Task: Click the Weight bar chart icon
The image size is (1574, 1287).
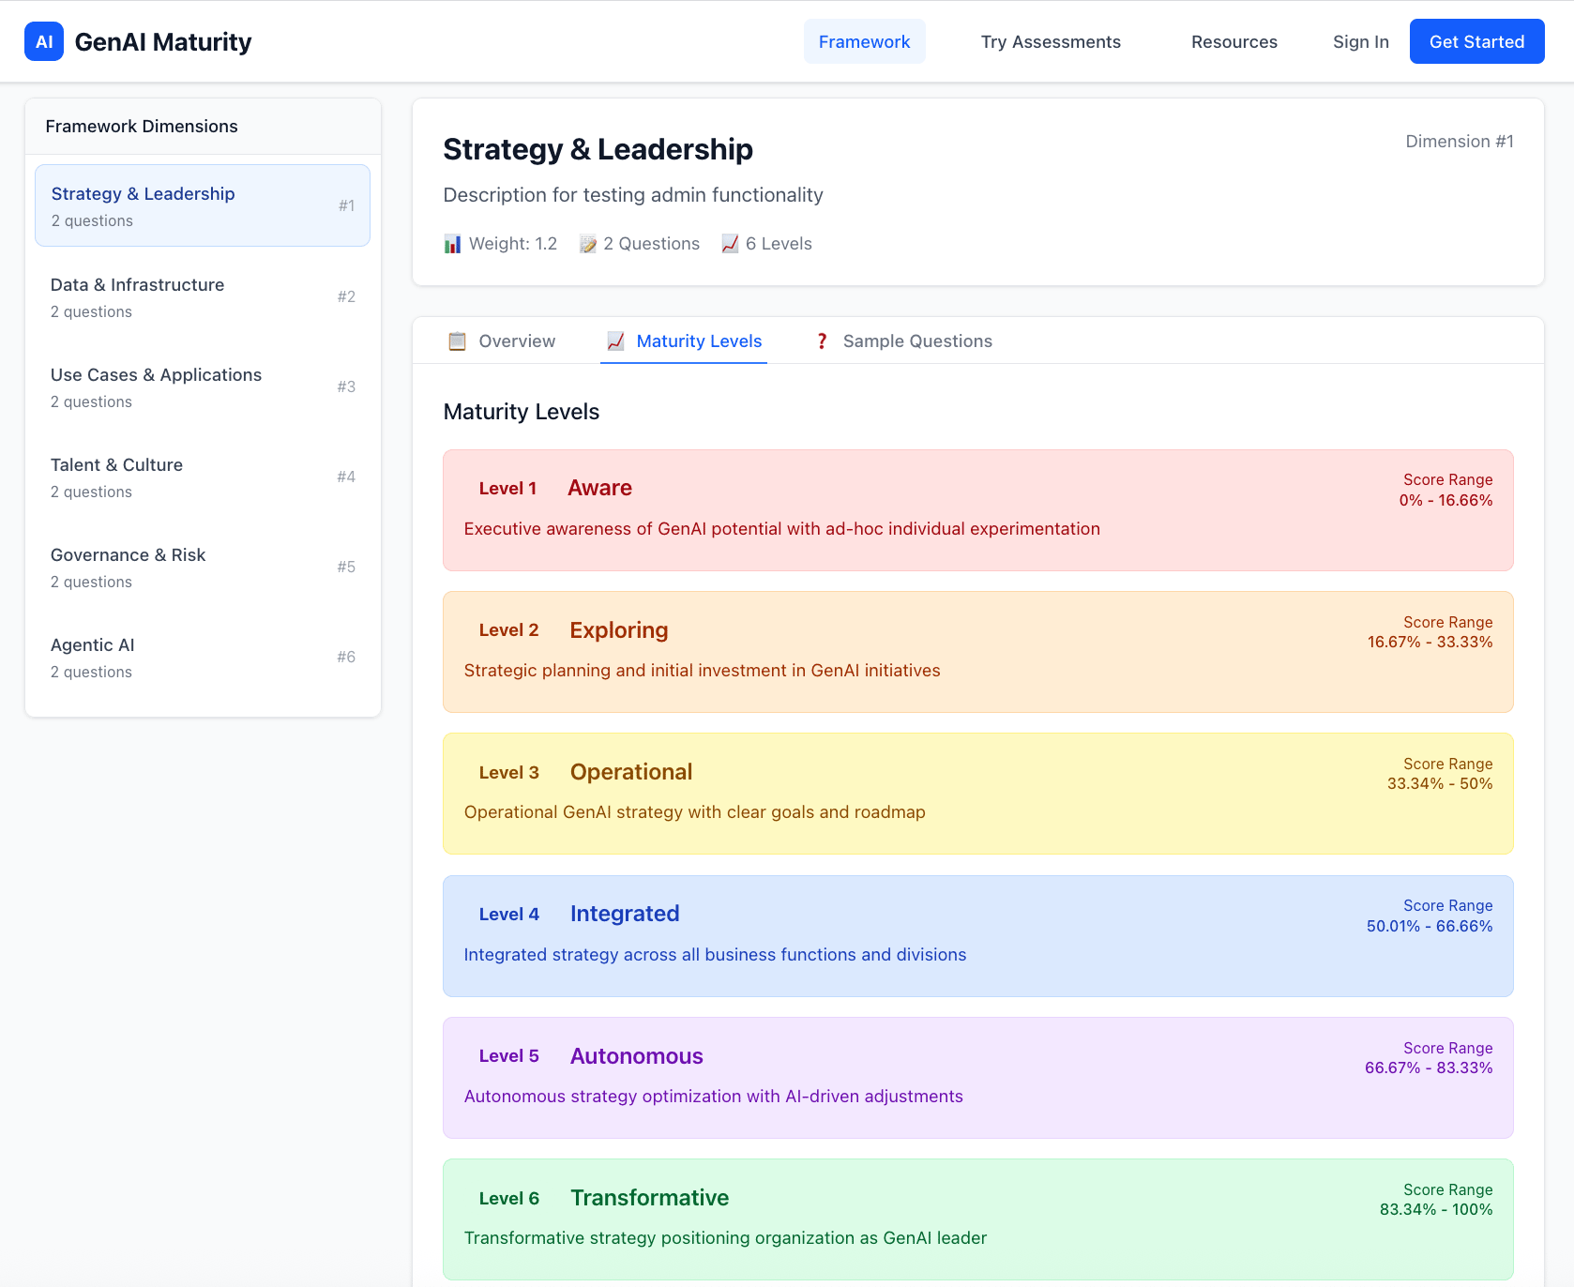Action: click(452, 244)
